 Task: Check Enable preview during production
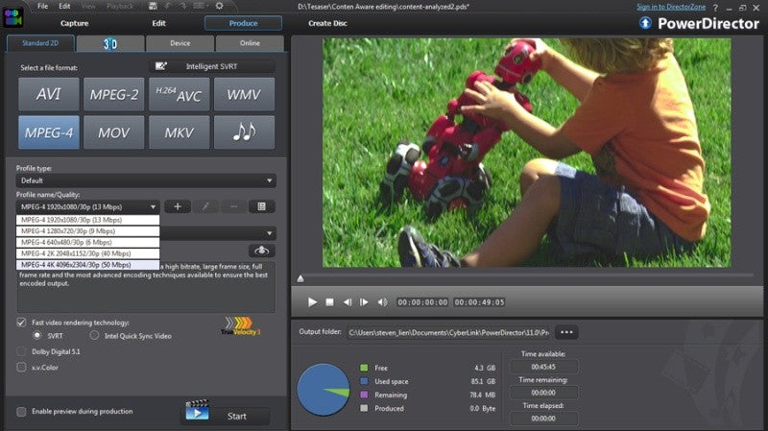point(21,412)
